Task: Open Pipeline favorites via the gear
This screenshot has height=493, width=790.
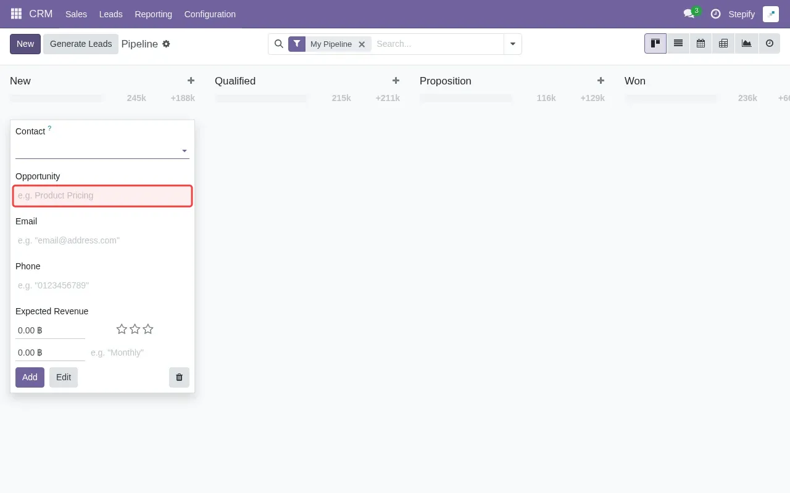Action: [x=166, y=44]
